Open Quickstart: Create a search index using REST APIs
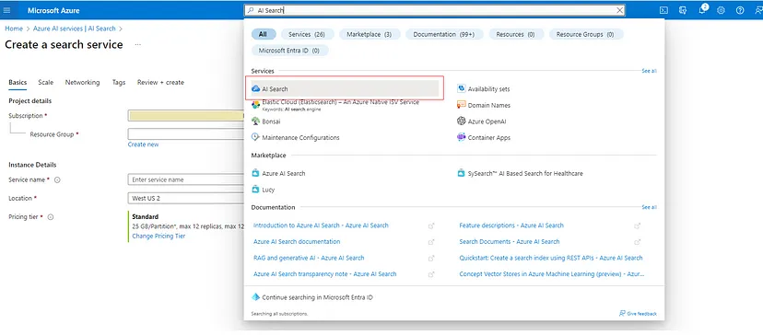Screen dimensions: 763x335 pyautogui.click(x=551, y=259)
